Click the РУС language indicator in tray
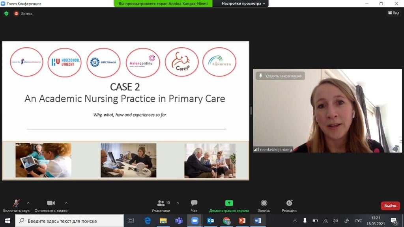 [x=359, y=221]
